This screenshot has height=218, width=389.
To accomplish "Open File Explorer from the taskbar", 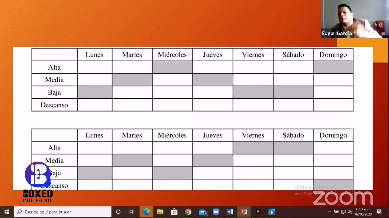I will (160, 212).
